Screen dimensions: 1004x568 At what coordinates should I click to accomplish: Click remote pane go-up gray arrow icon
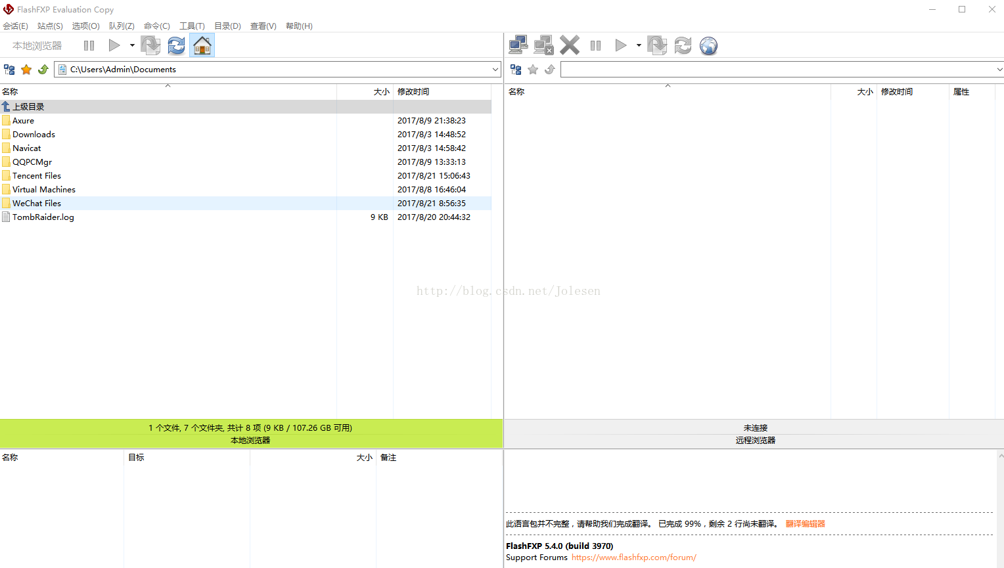coord(550,70)
